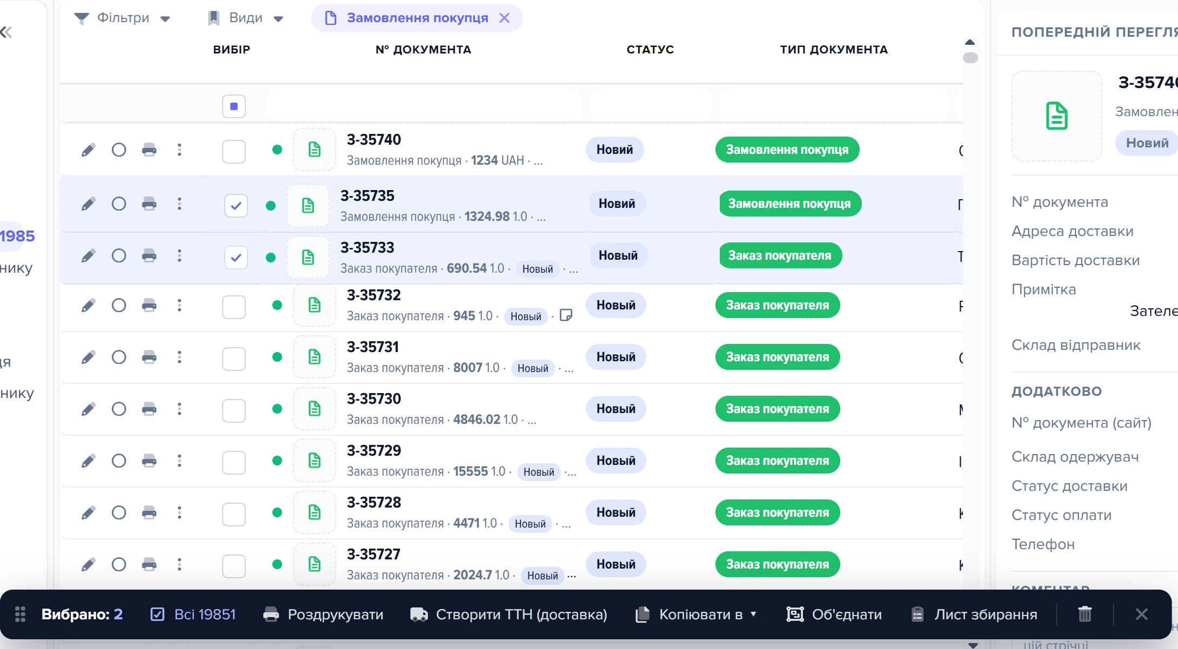Open more options for order 3-35733

click(179, 255)
